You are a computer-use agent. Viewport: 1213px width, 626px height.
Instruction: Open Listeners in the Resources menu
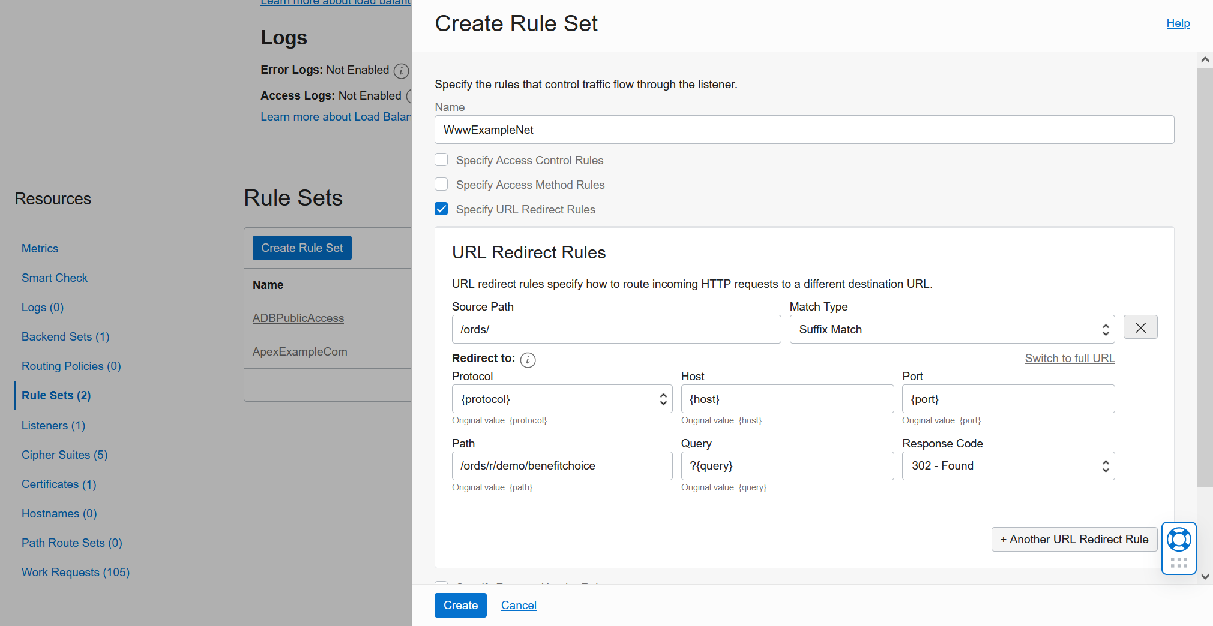click(x=53, y=425)
